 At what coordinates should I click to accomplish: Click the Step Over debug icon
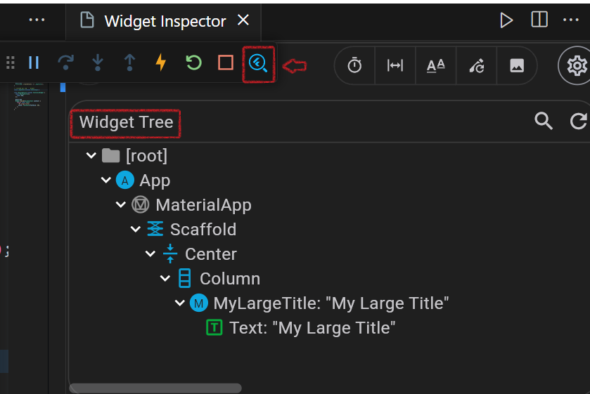click(65, 63)
